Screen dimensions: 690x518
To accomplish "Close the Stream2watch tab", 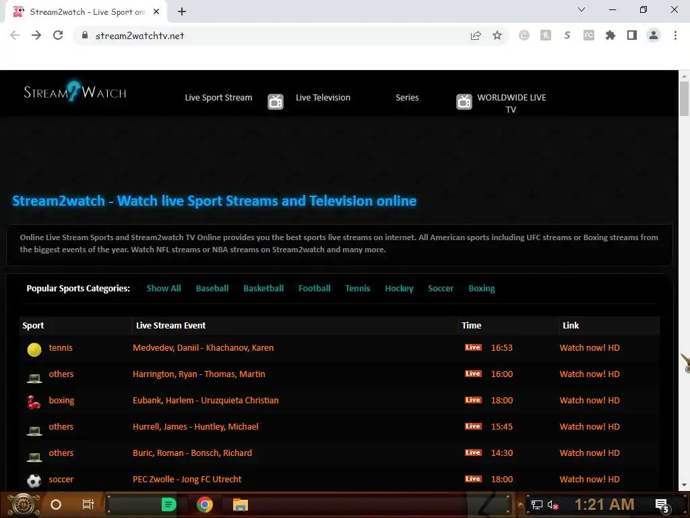I will pos(156,12).
